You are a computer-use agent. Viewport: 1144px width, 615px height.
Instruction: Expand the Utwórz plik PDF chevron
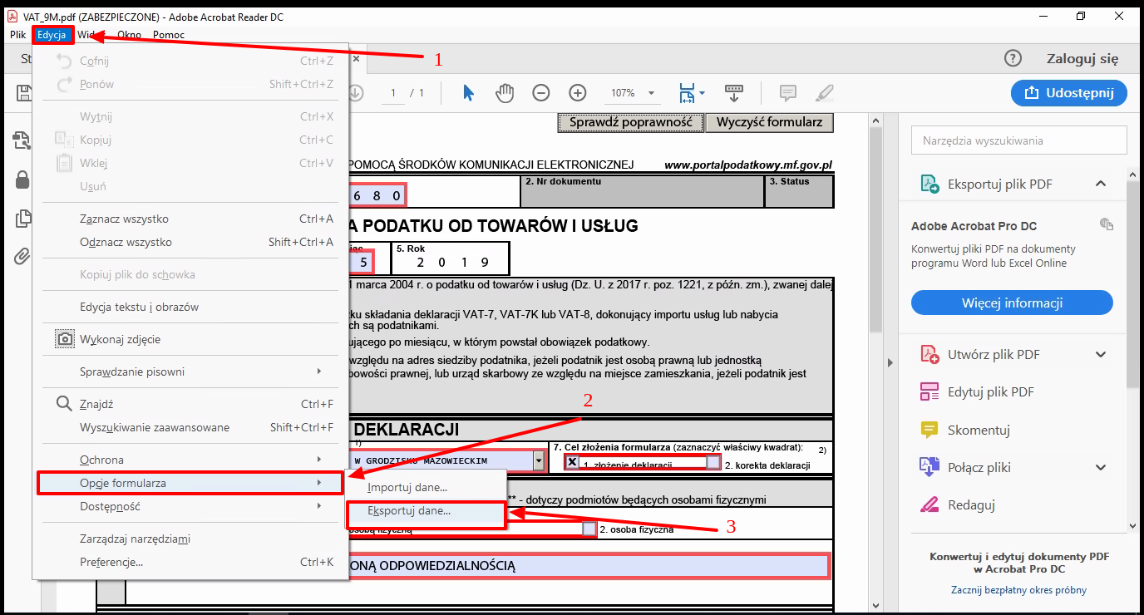pyautogui.click(x=1101, y=354)
